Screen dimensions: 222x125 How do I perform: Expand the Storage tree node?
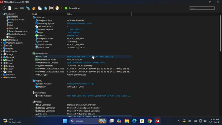tap(1, 54)
